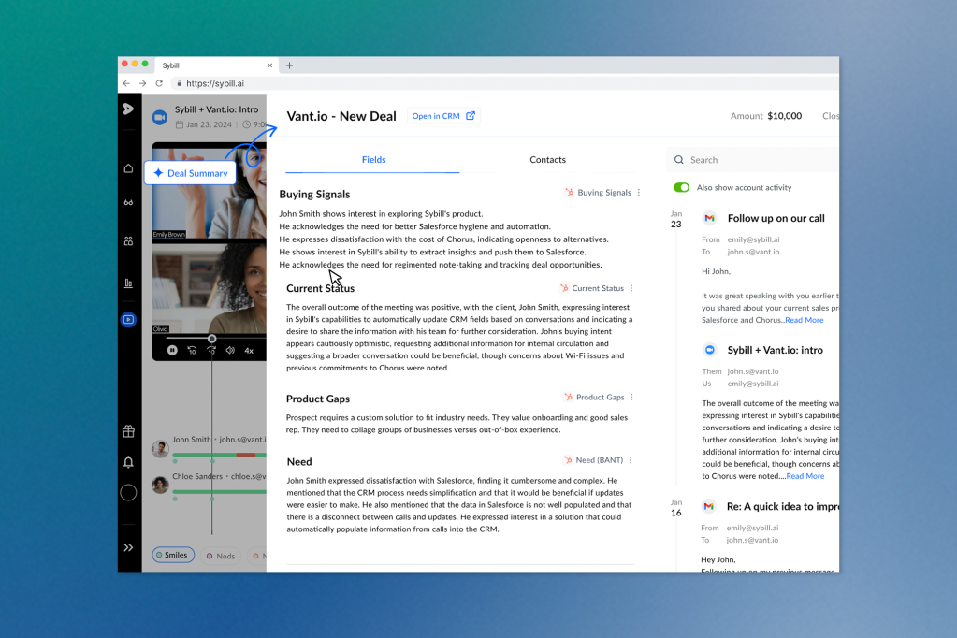This screenshot has height=638, width=957.
Task: Open the Follow up on our call email
Action: (x=776, y=218)
